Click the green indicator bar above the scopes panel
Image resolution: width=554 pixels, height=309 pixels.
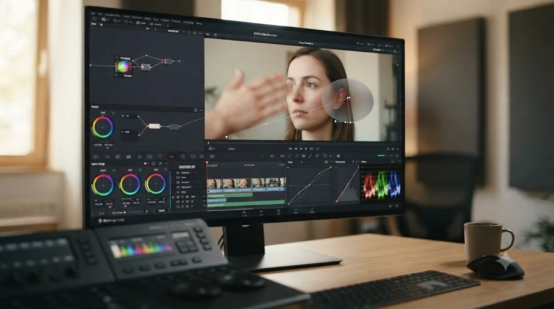(381, 156)
